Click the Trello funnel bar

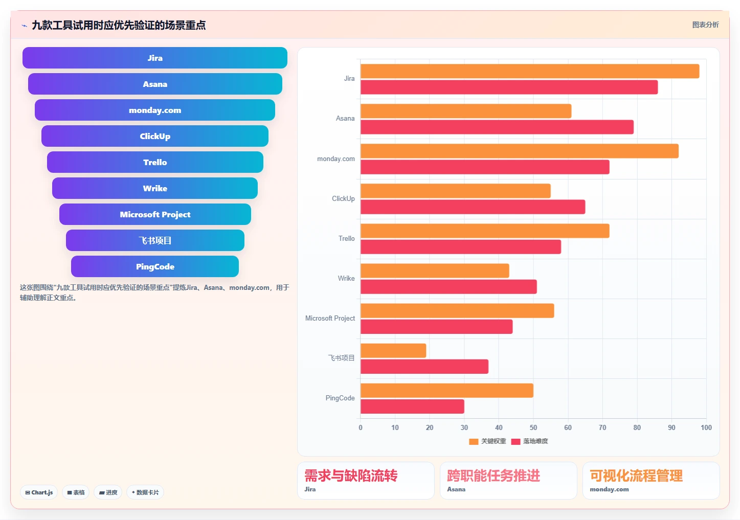(155, 162)
